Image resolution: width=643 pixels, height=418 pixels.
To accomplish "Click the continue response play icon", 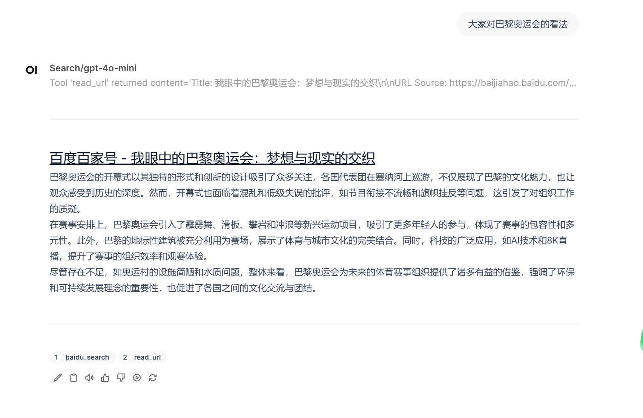I will click(137, 378).
